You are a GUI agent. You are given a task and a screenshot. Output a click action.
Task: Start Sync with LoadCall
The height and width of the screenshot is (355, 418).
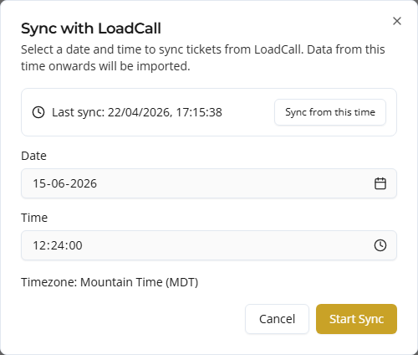point(356,319)
